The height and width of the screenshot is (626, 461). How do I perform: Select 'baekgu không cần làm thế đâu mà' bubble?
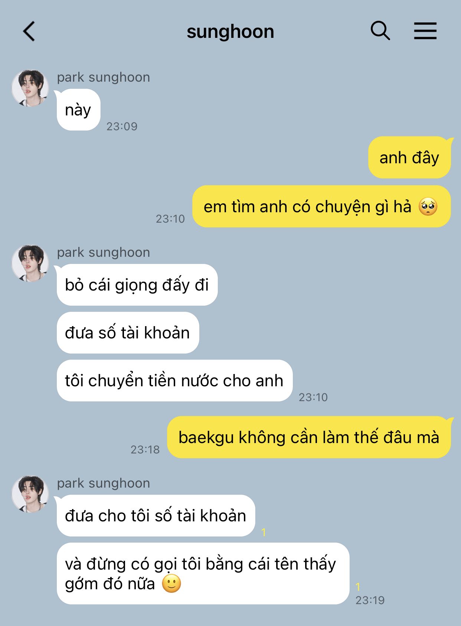click(x=309, y=437)
